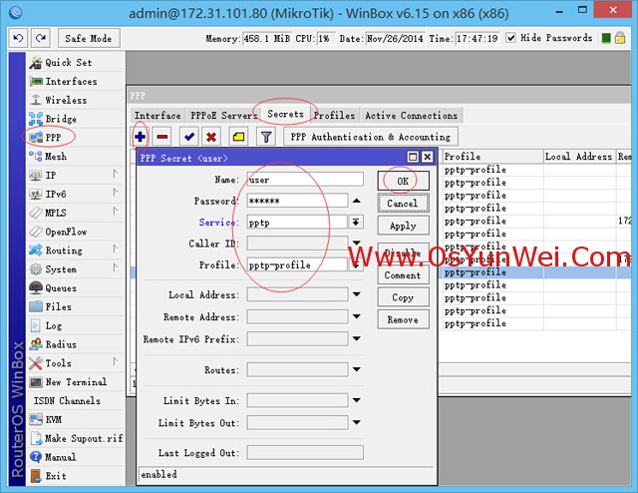Screen dimensions: 638x493
Task: Add a new secret with the blue plus
Action: tap(140, 137)
